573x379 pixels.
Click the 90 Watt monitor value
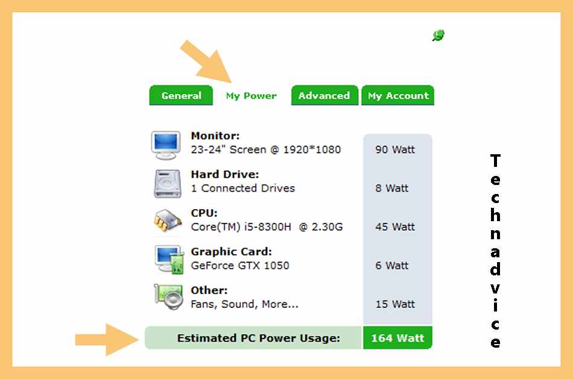coord(395,149)
